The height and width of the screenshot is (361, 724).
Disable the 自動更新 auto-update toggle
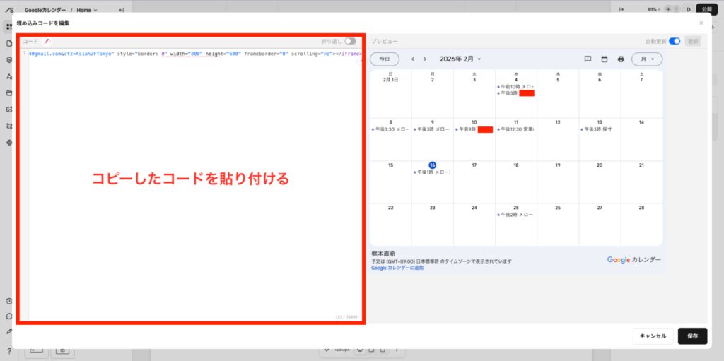tap(675, 41)
